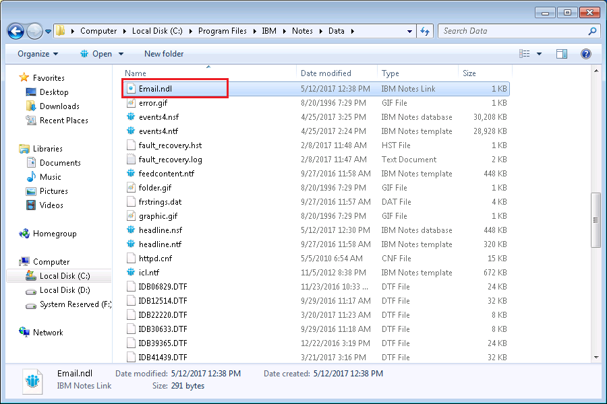Select IDB12514.DTF file

pos(163,301)
